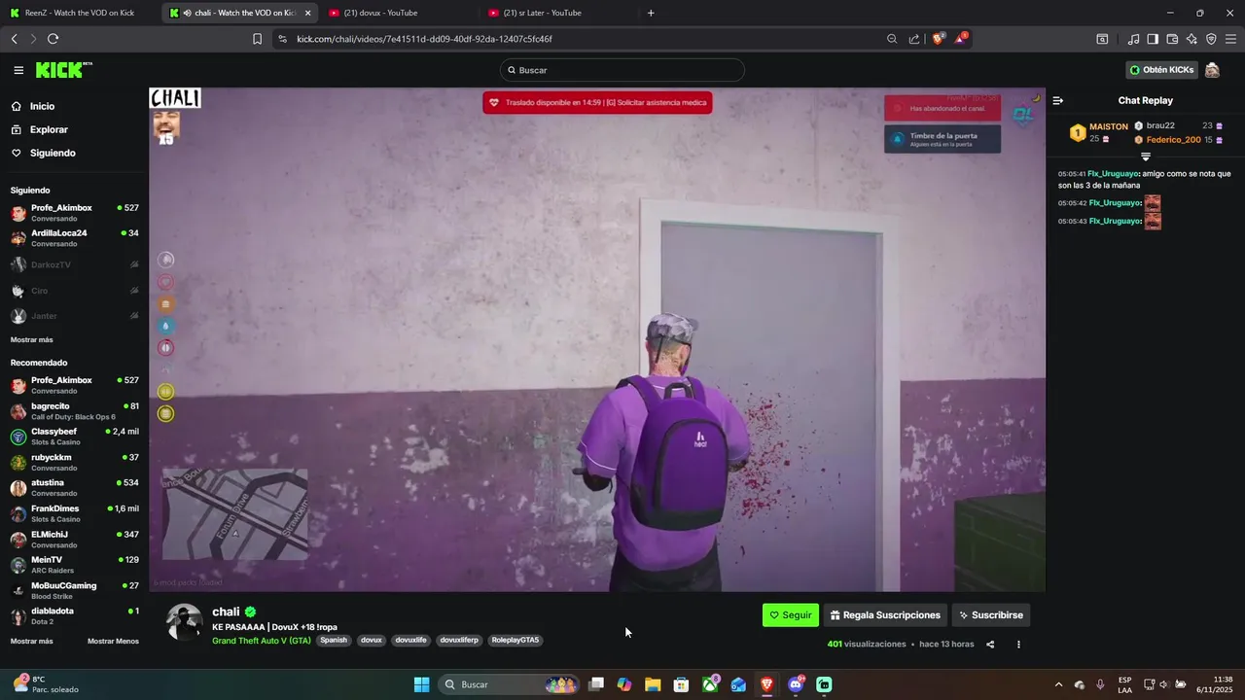This screenshot has height=700, width=1245.
Task: Expand Mostrar más under Recomendado
Action: point(32,641)
